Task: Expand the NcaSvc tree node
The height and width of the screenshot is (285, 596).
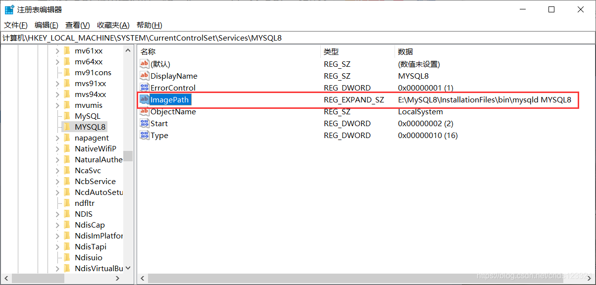Action: point(58,170)
